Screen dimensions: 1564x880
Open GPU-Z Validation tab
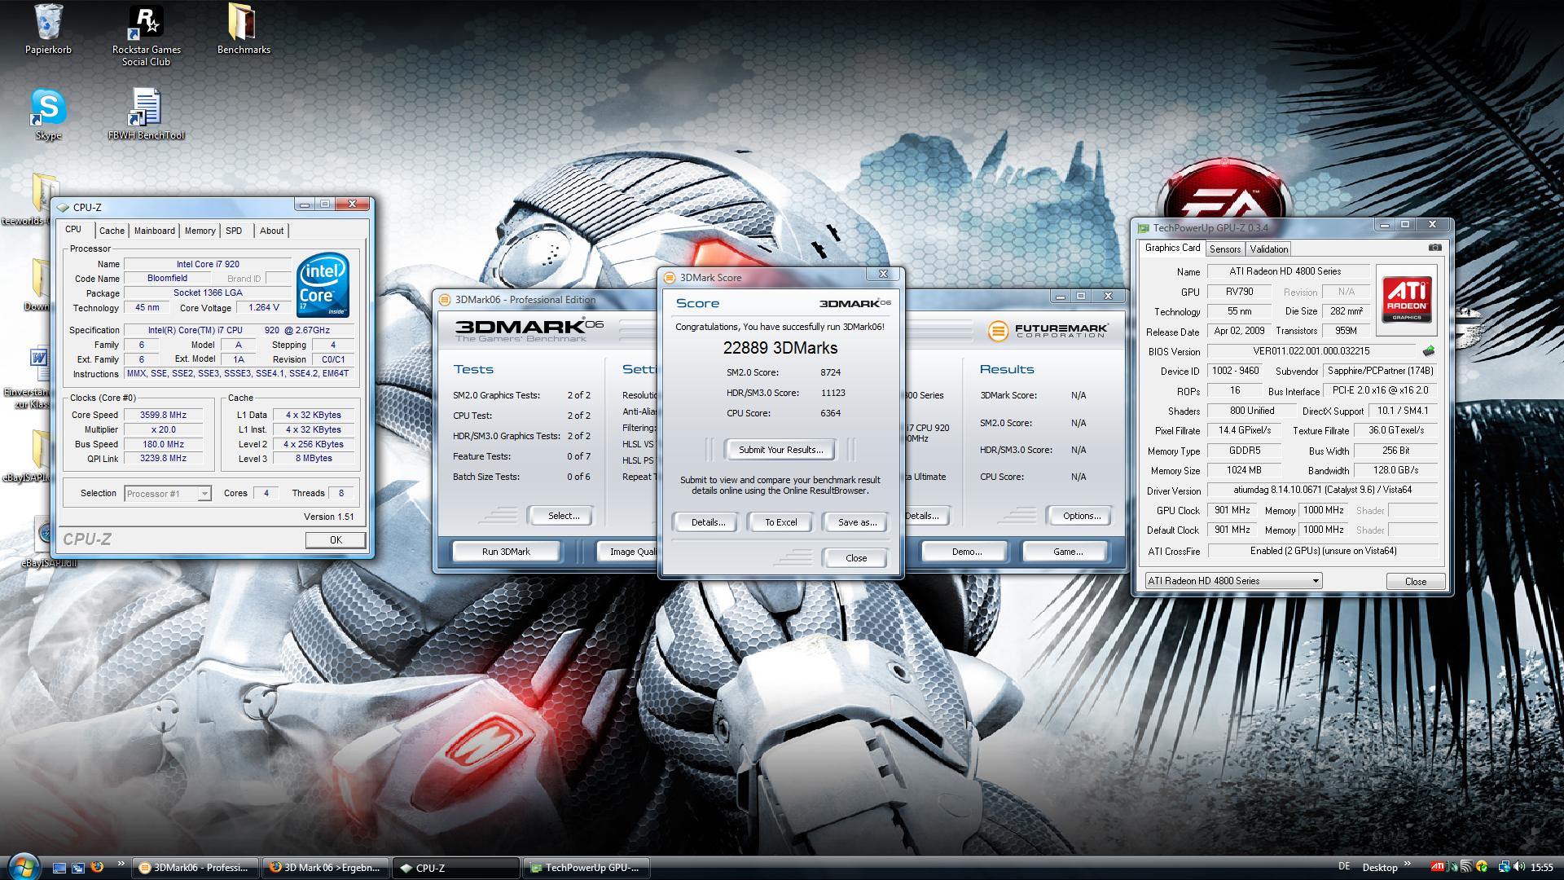pos(1268,249)
